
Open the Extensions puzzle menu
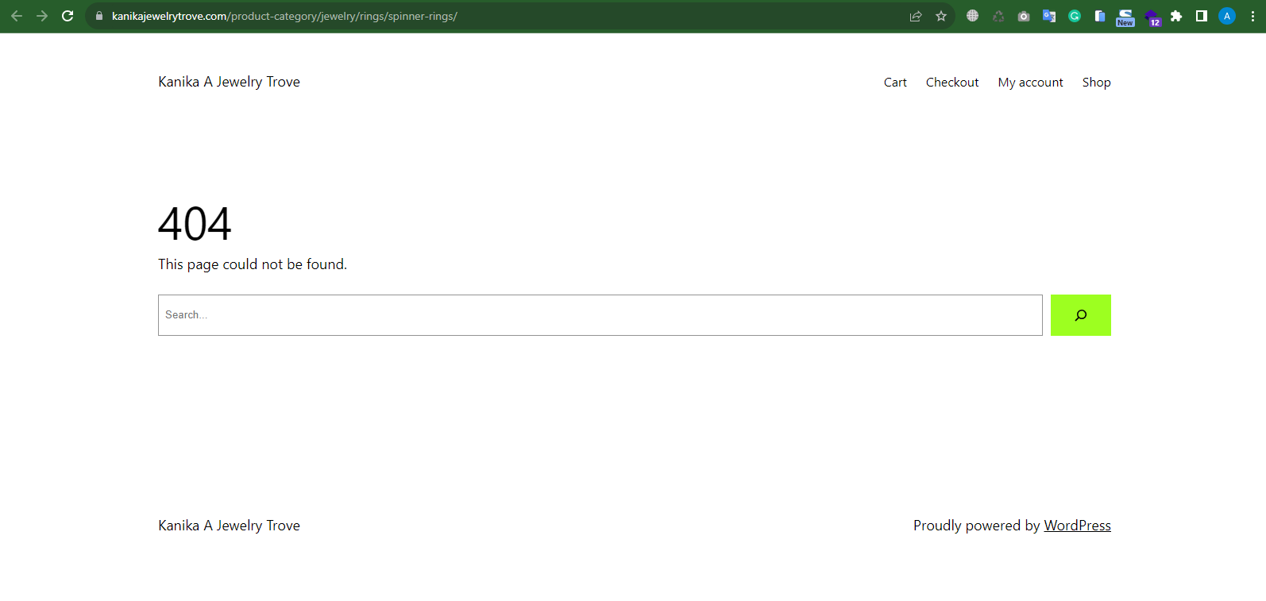click(x=1176, y=16)
